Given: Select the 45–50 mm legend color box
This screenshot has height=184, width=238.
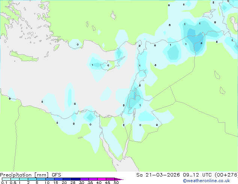Looking at the screenshot, I should pos(110,179).
